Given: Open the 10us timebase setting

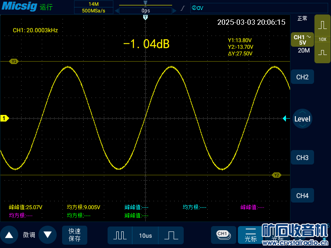Looking at the screenshot, I should (146, 235).
